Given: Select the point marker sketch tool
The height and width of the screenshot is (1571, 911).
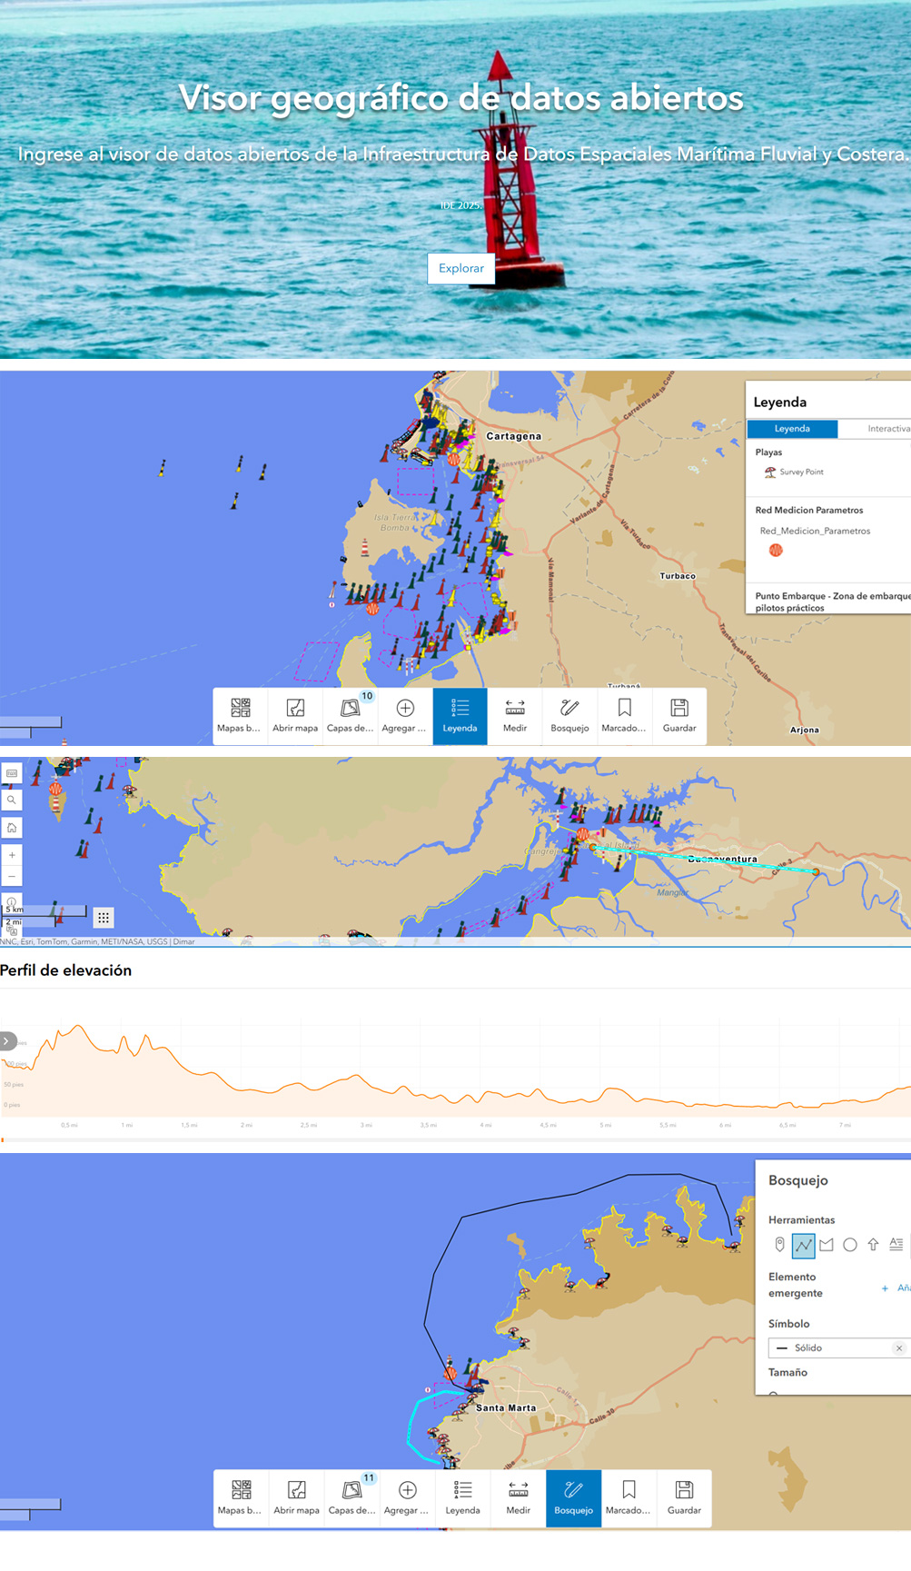Looking at the screenshot, I should pyautogui.click(x=779, y=1245).
